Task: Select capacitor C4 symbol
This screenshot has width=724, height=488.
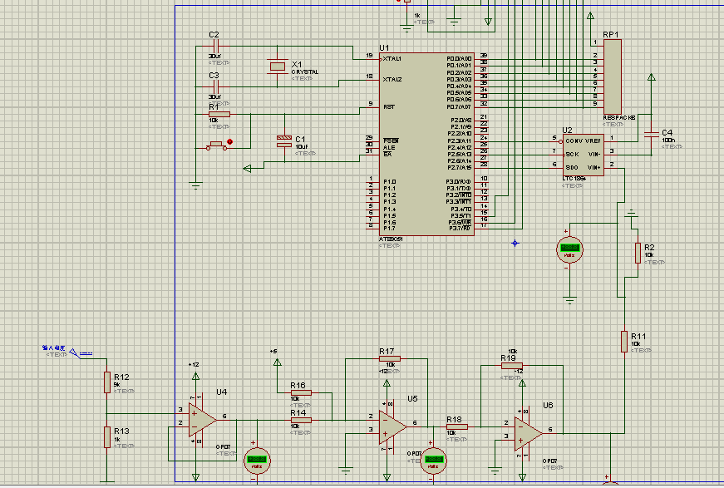Action: [651, 134]
